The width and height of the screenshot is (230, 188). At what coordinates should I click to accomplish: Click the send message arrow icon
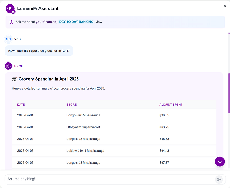pyautogui.click(x=219, y=179)
